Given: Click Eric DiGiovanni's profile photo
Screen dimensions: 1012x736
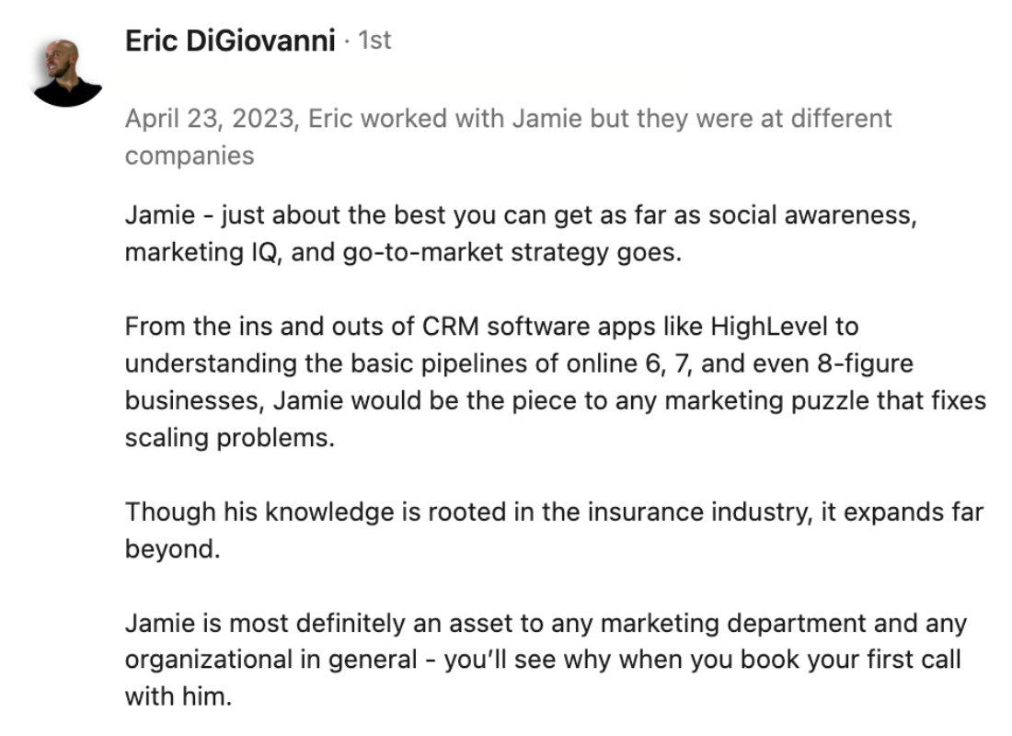Looking at the screenshot, I should tap(66, 73).
